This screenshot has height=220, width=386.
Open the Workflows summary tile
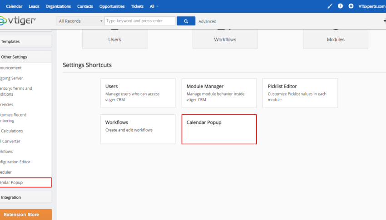coord(225,39)
